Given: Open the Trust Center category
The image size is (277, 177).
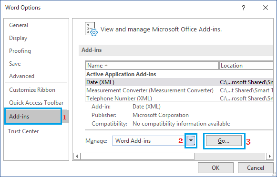Looking at the screenshot, I should (x=23, y=131).
